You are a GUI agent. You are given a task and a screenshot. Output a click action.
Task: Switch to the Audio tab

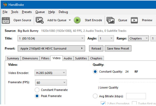coord(68,58)
